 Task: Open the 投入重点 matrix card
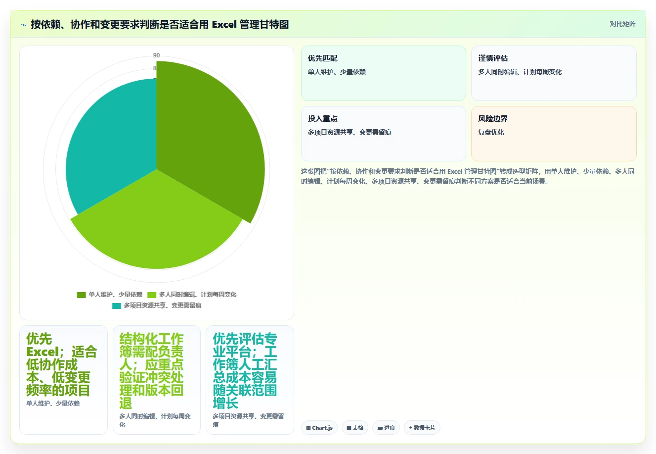click(384, 134)
